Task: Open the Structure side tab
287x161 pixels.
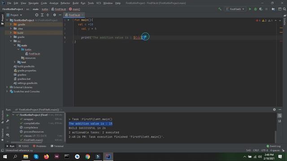Action: (2, 117)
